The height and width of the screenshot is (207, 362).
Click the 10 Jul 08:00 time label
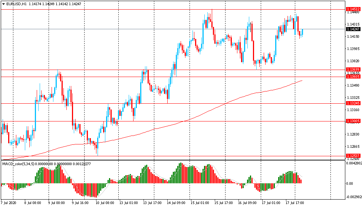point(105,203)
